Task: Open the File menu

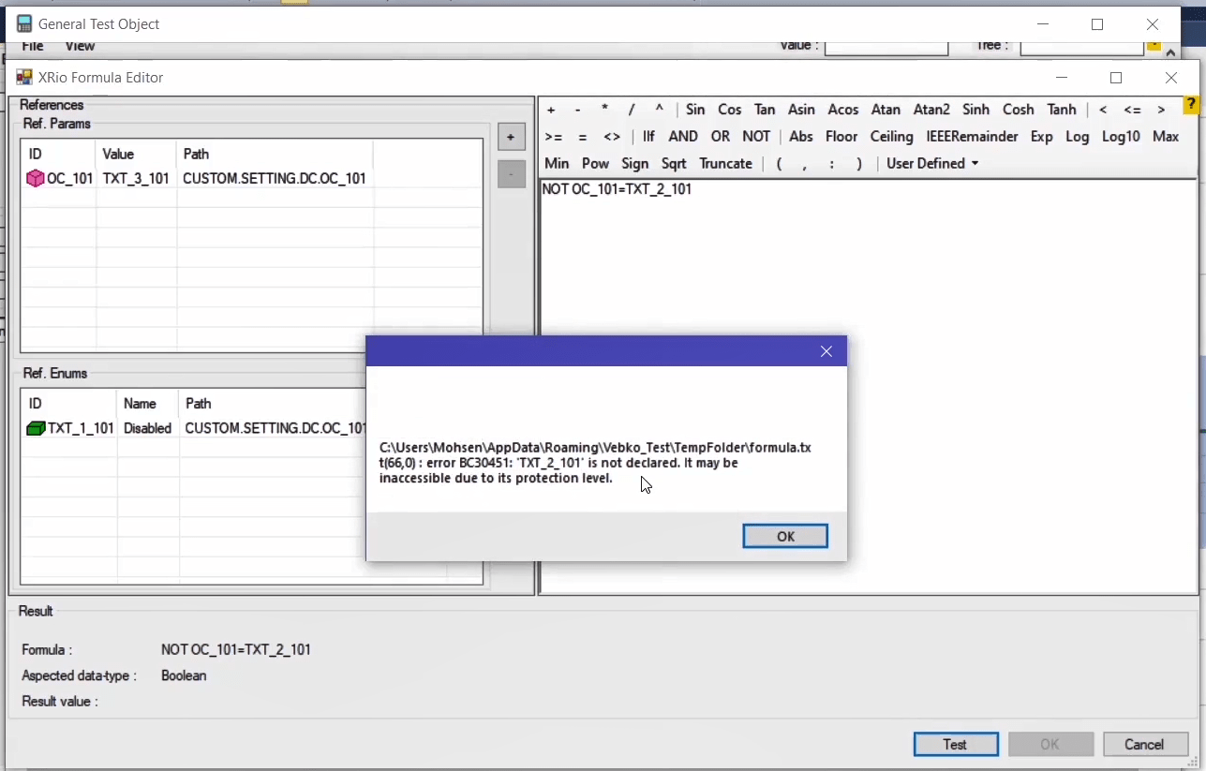Action: 33,46
